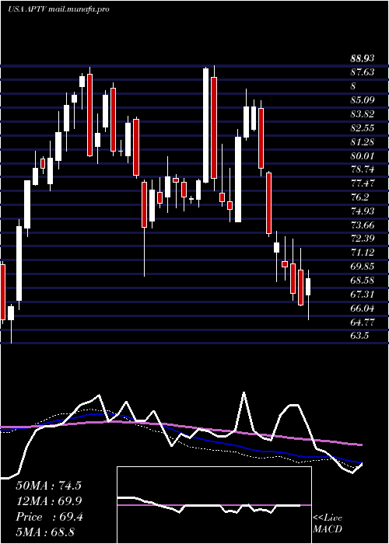Click the '<<Live MACD' label

click(x=328, y=523)
